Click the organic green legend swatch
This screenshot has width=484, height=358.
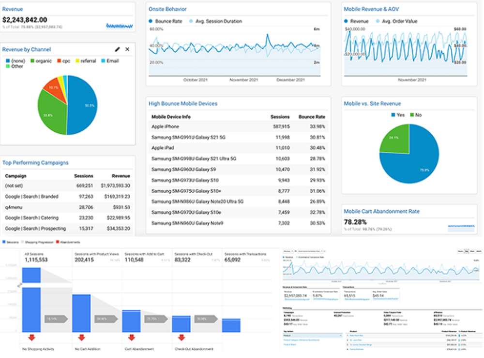tap(32, 61)
